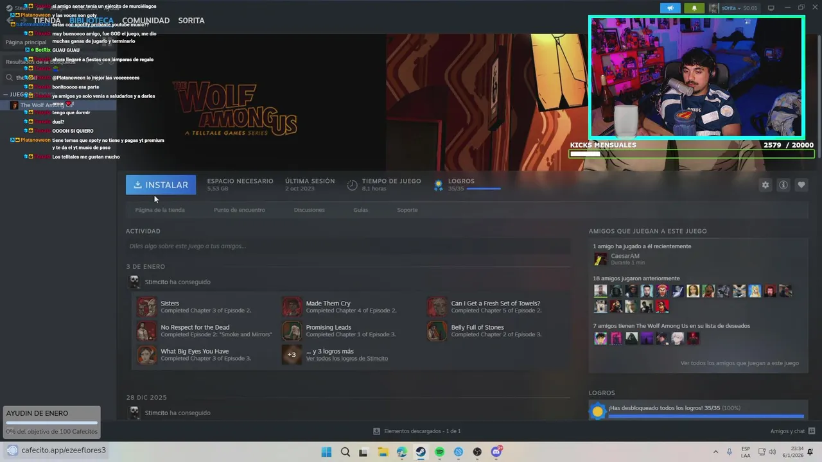
Task: Open Stimcito name under 3 DE ENERO
Action: 156,282
